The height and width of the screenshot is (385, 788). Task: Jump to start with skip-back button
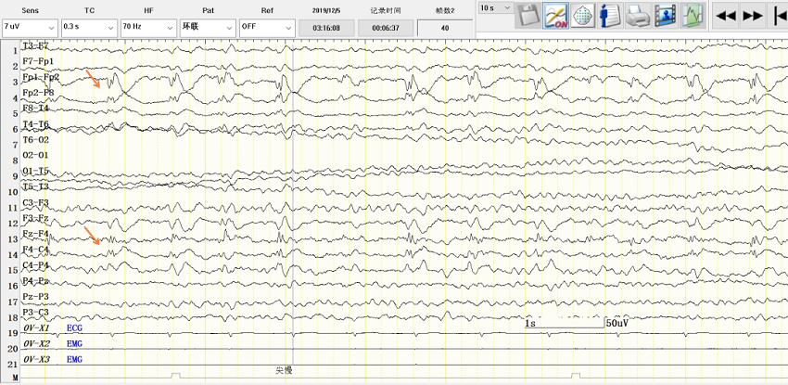click(x=779, y=15)
